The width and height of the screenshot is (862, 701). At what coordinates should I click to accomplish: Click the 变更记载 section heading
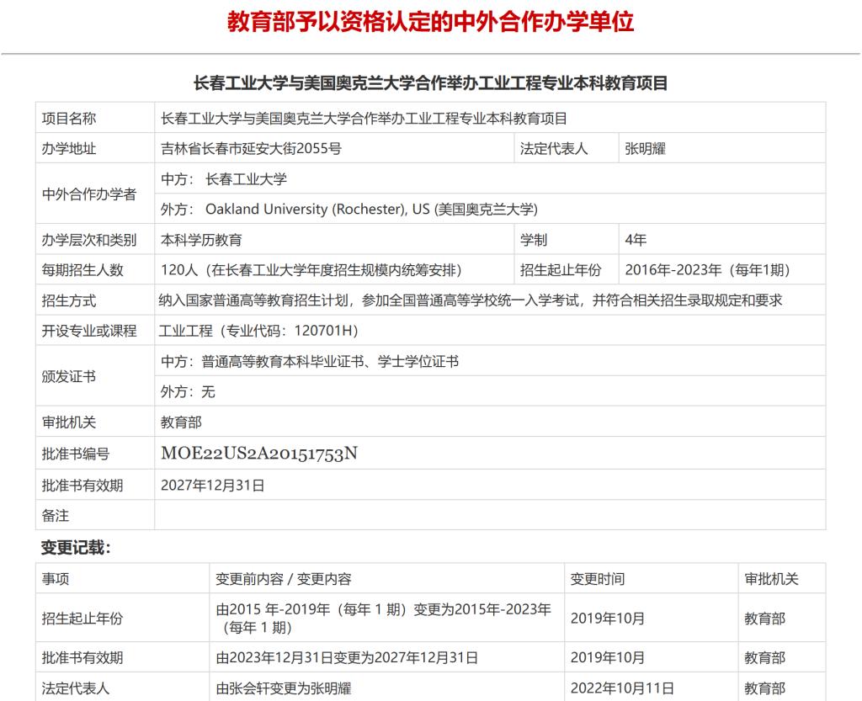pyautogui.click(x=76, y=548)
